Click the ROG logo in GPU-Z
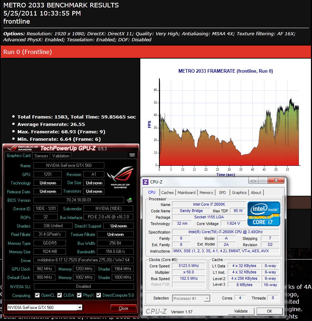This screenshot has width=312, height=321. 120,177
